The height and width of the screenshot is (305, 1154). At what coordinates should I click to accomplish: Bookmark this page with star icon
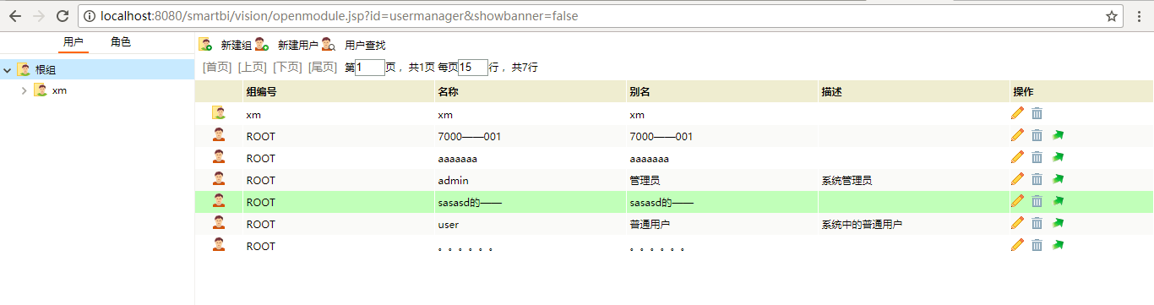1112,16
